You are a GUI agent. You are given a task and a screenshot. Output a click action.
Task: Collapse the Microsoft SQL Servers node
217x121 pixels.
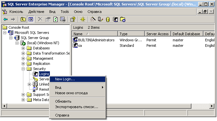[5, 33]
